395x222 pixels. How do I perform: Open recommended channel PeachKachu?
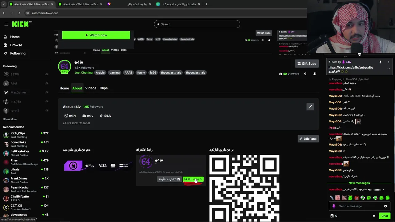pyautogui.click(x=26, y=189)
